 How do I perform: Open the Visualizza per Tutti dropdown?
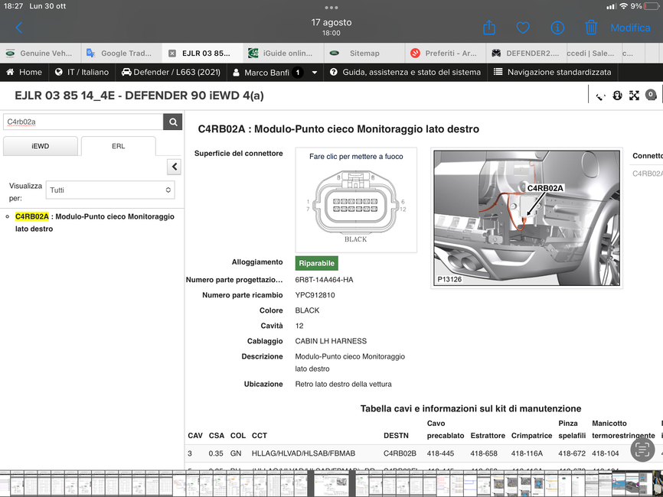click(x=110, y=190)
